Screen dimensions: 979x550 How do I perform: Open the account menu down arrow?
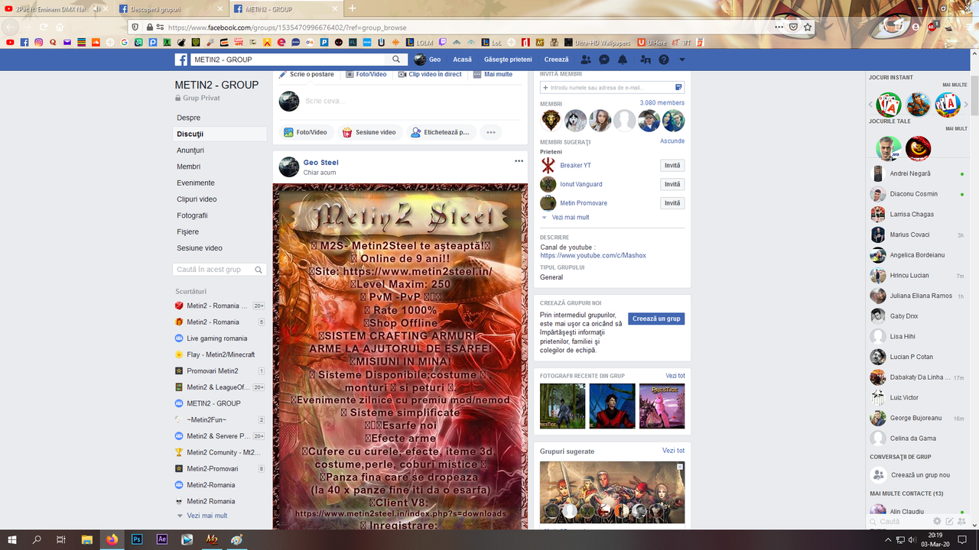(682, 60)
